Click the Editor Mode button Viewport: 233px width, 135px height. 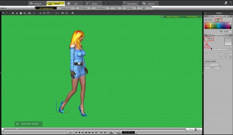pos(29,124)
